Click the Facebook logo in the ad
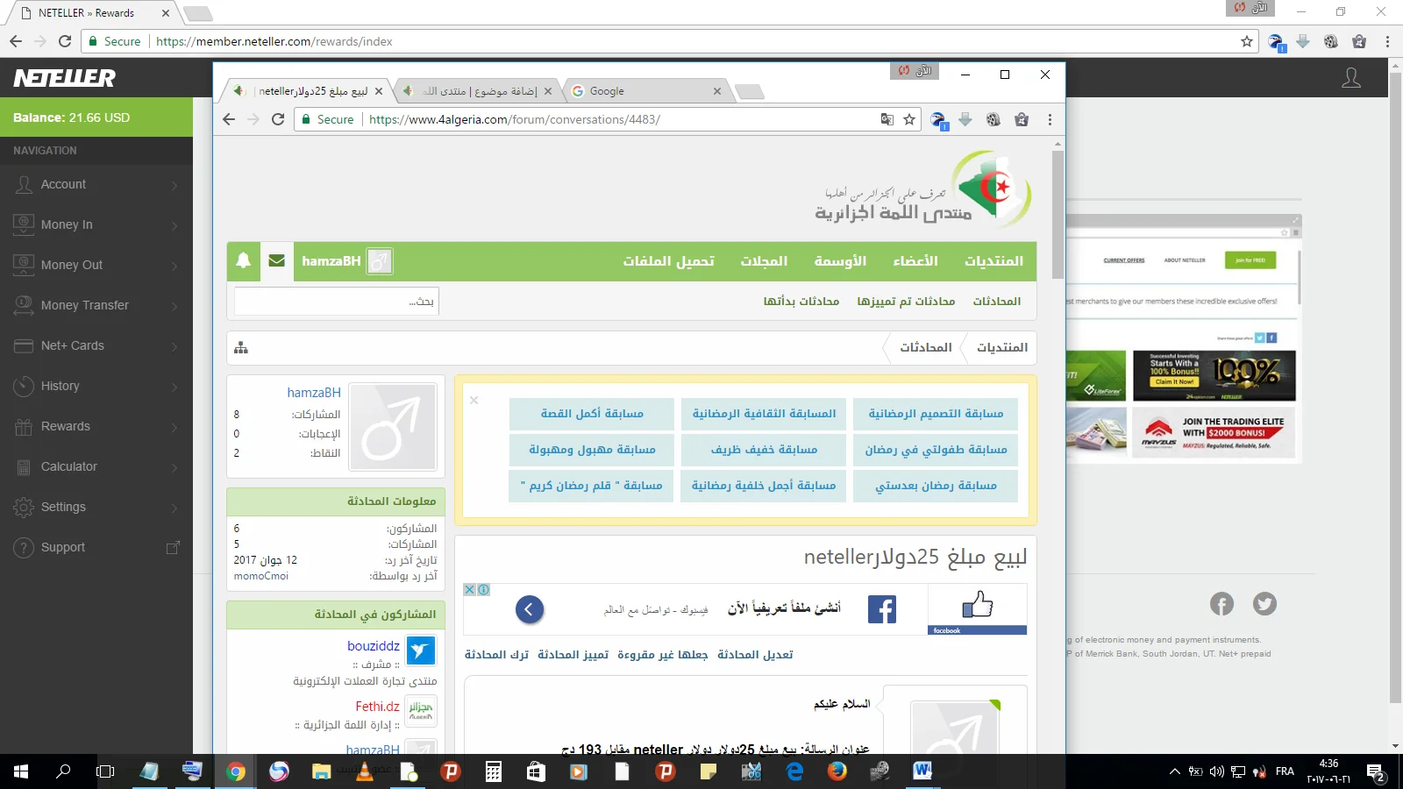 [881, 609]
